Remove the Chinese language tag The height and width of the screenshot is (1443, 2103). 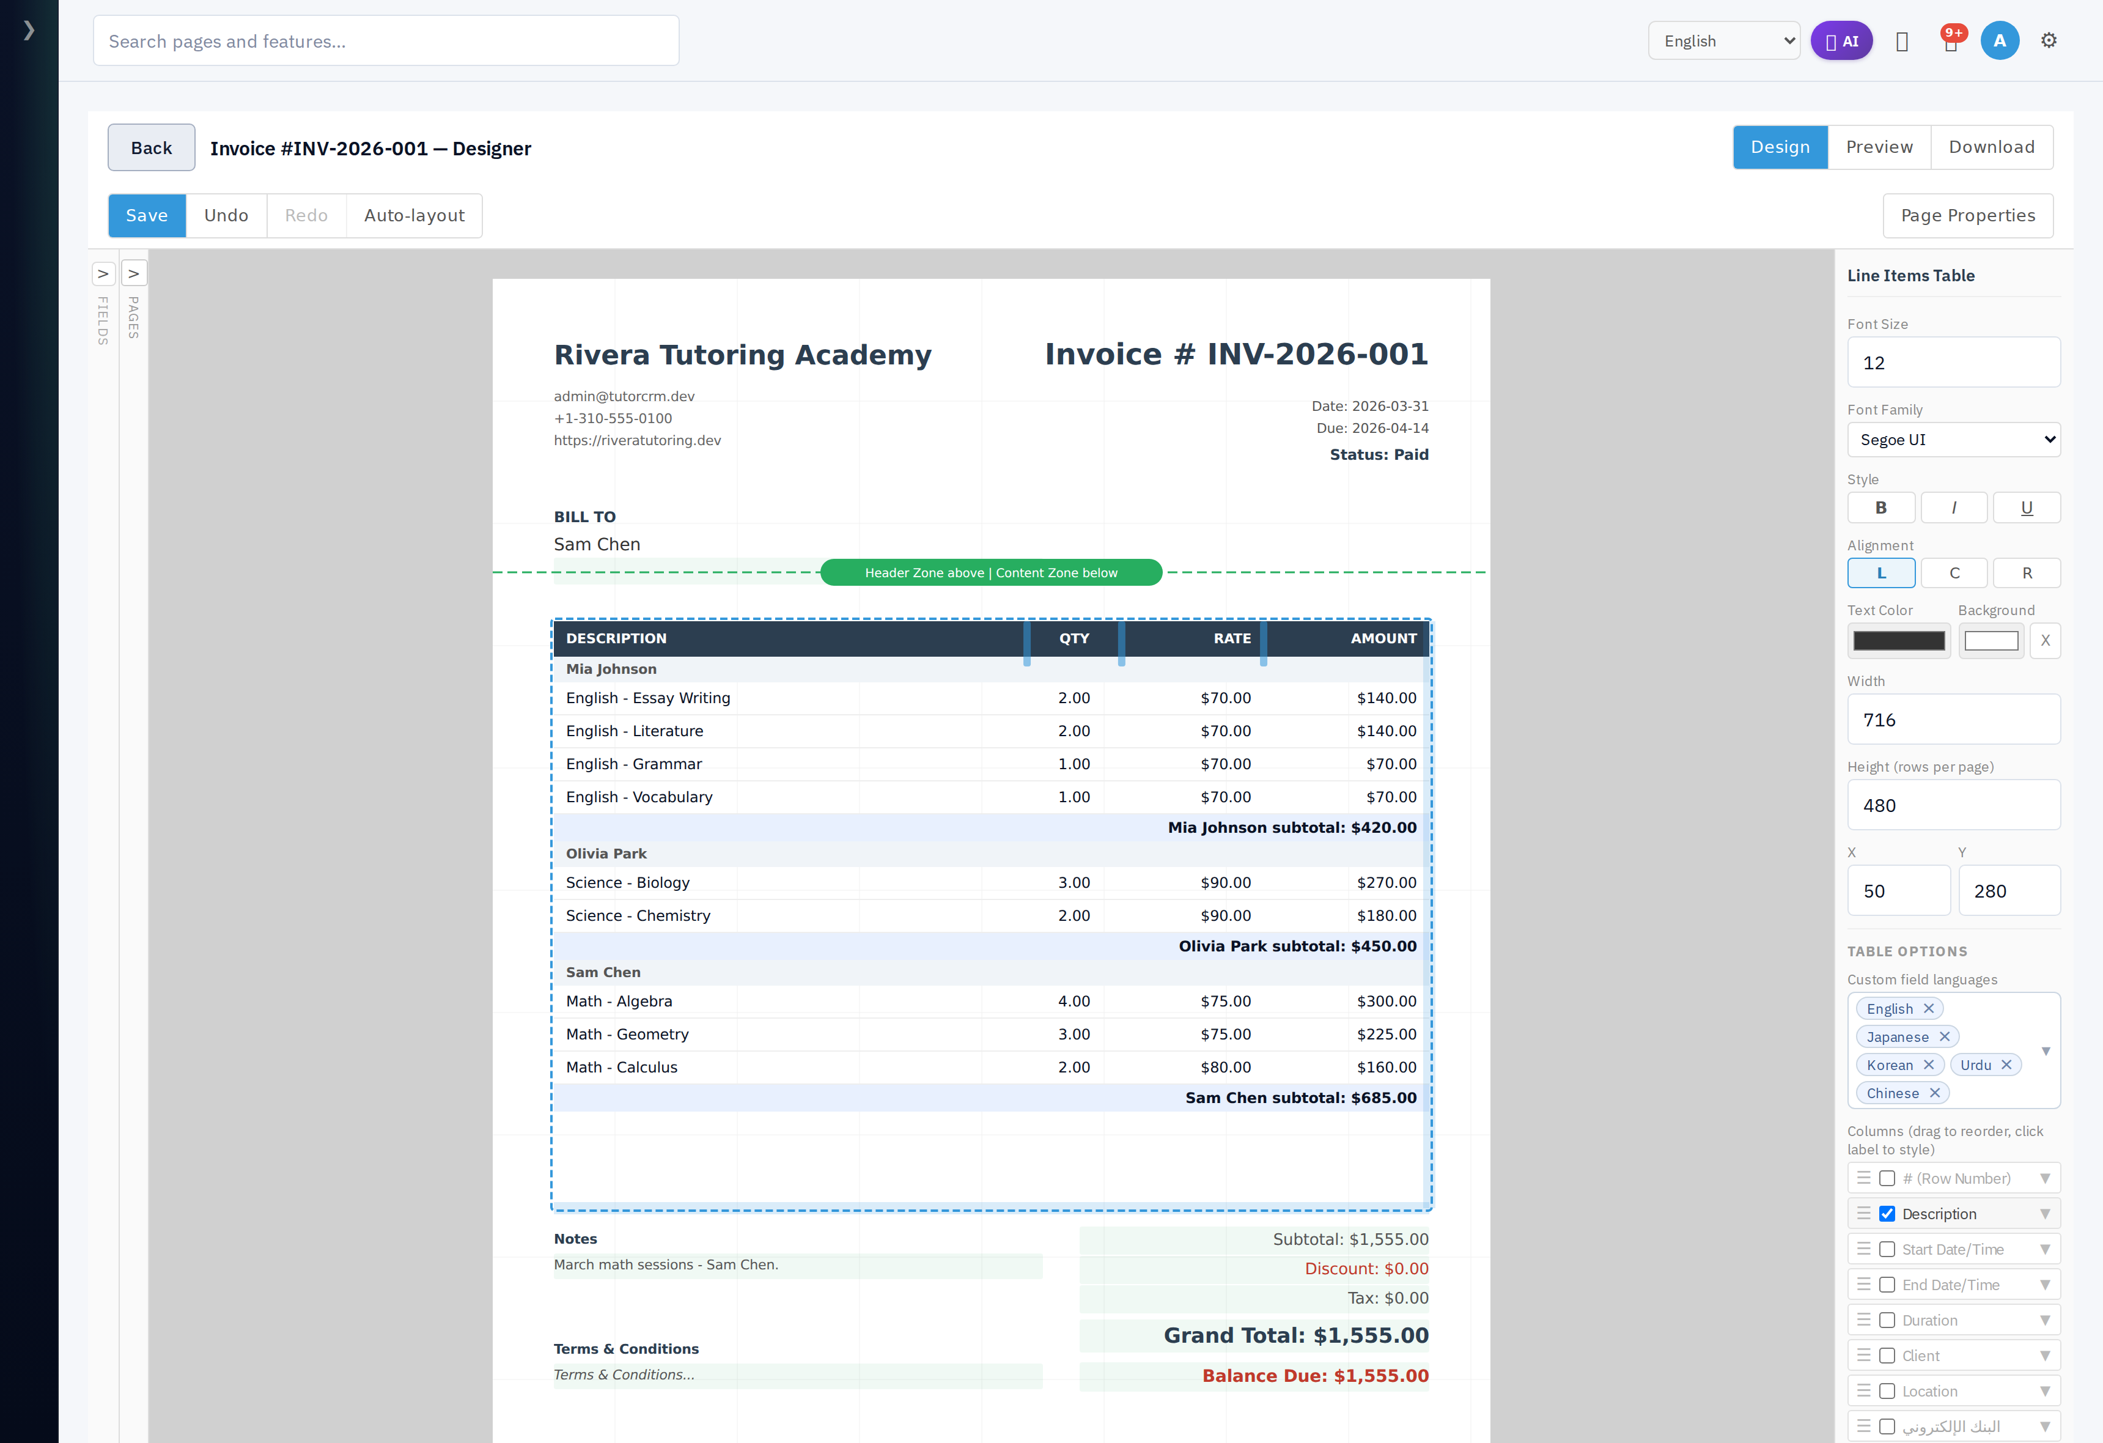[x=1935, y=1093]
